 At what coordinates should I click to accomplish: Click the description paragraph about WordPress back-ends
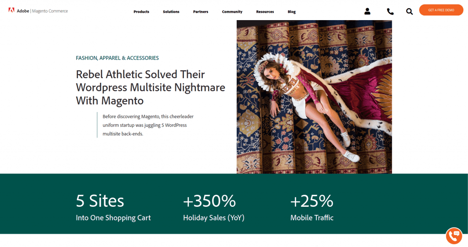(148, 125)
